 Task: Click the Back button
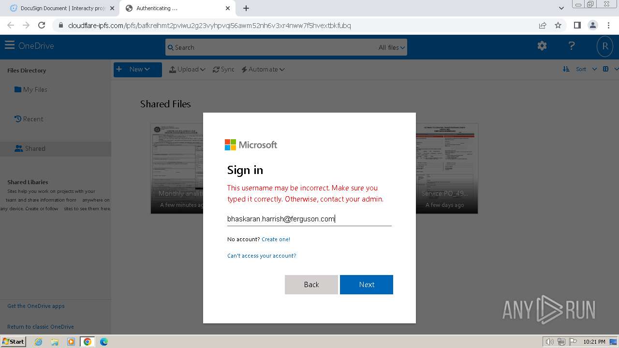pyautogui.click(x=311, y=285)
